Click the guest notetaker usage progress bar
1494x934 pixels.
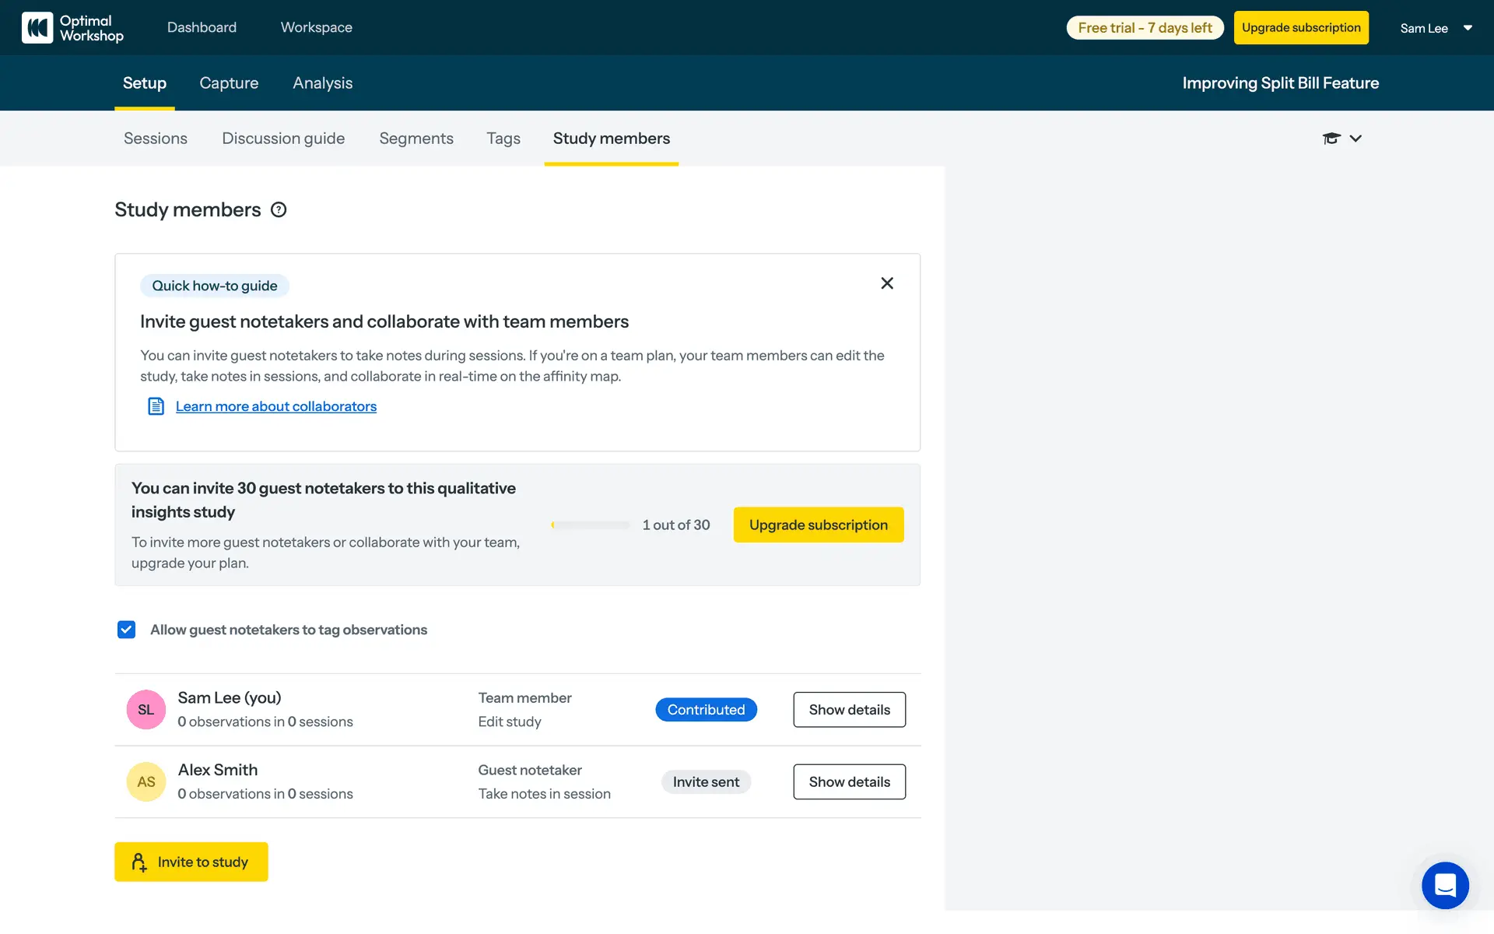(x=591, y=525)
